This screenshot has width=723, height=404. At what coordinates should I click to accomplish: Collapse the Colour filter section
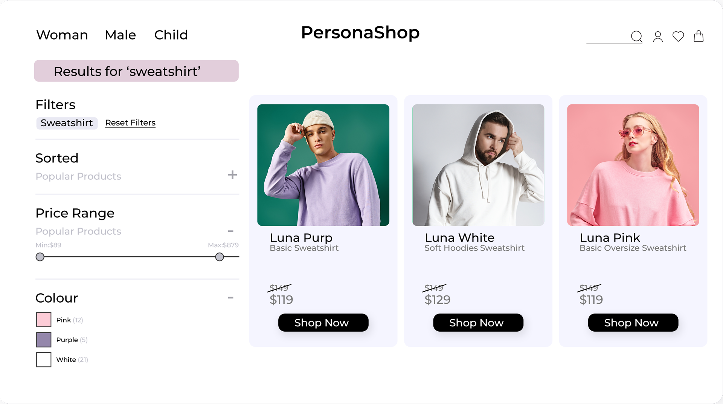pyautogui.click(x=231, y=298)
